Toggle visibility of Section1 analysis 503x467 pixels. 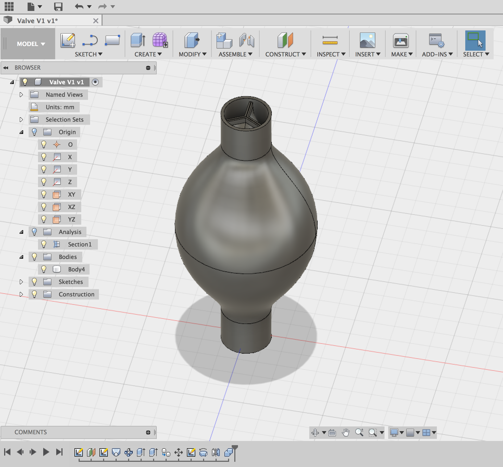point(44,244)
